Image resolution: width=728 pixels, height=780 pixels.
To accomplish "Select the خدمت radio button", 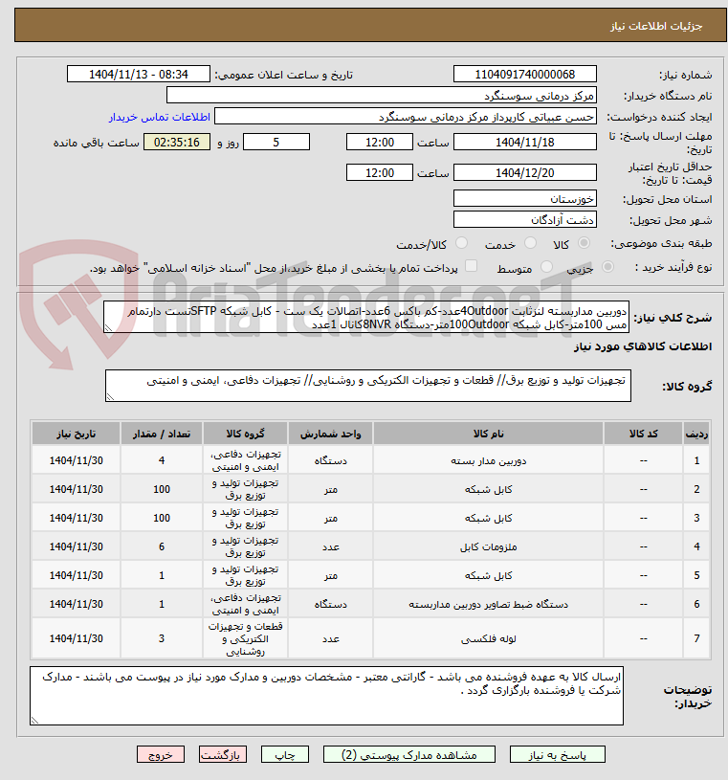I will click(531, 243).
